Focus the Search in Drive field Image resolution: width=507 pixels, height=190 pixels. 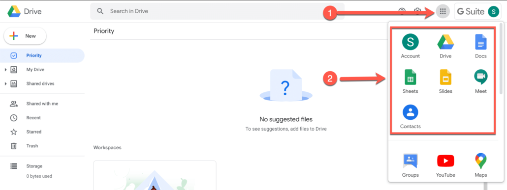(x=217, y=11)
